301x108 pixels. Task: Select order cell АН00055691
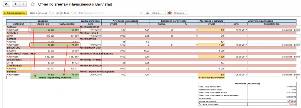[x=19, y=30]
